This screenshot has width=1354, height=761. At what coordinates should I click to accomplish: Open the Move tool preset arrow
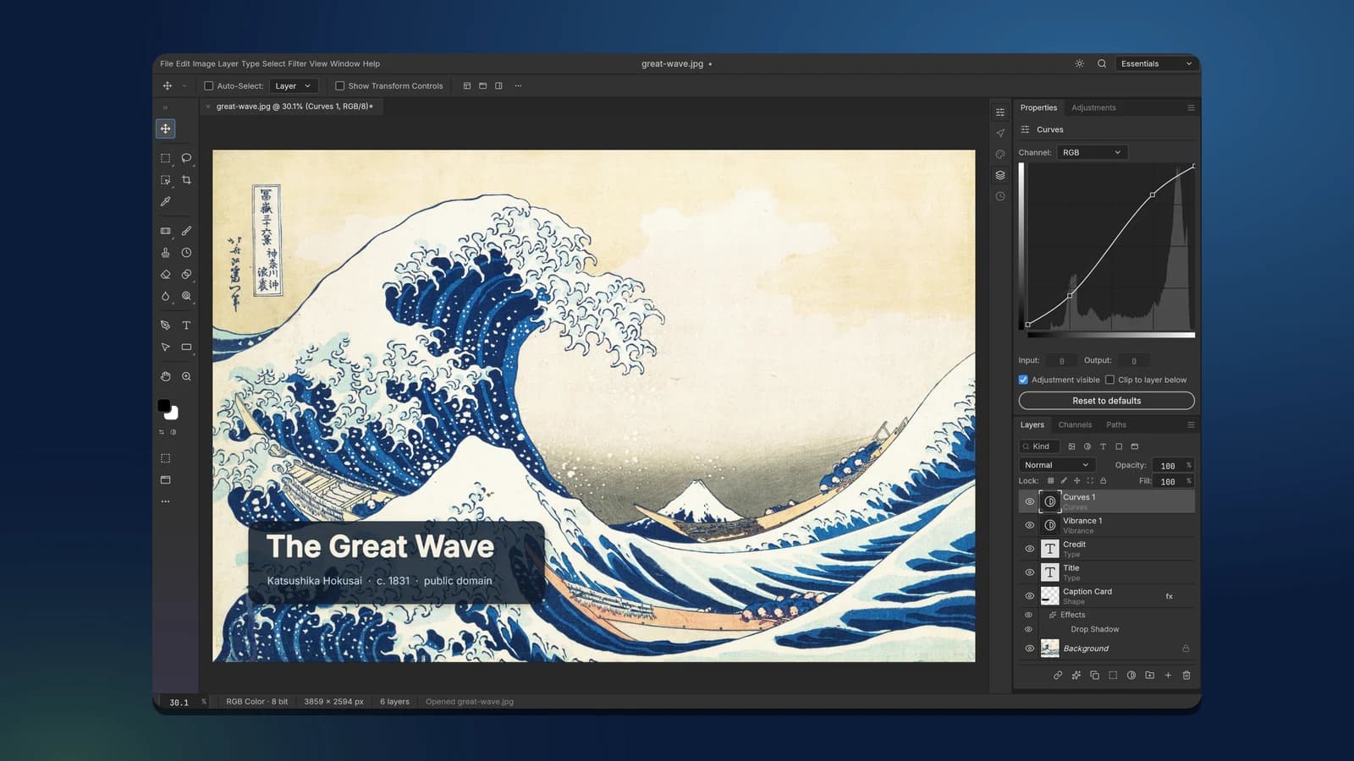[184, 85]
